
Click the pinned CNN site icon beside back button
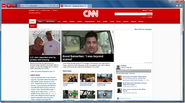click(x=3, y=5)
